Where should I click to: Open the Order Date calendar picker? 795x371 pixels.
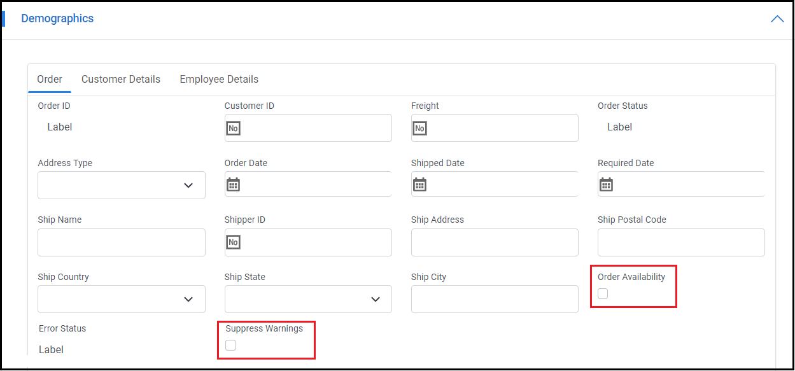pyautogui.click(x=233, y=185)
